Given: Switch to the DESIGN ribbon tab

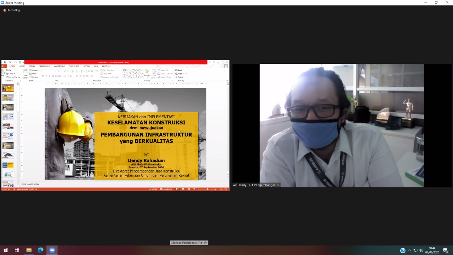Looking at the screenshot, I should [32, 66].
